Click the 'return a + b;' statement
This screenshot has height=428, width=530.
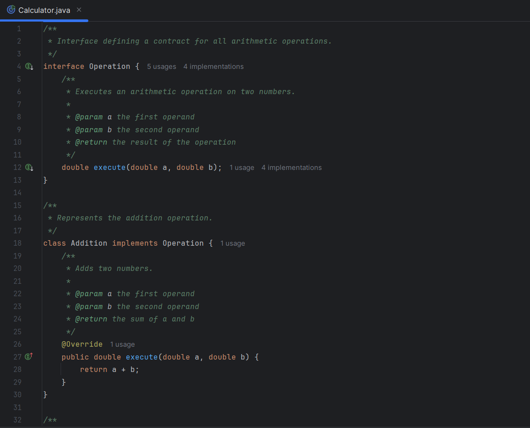pos(109,370)
